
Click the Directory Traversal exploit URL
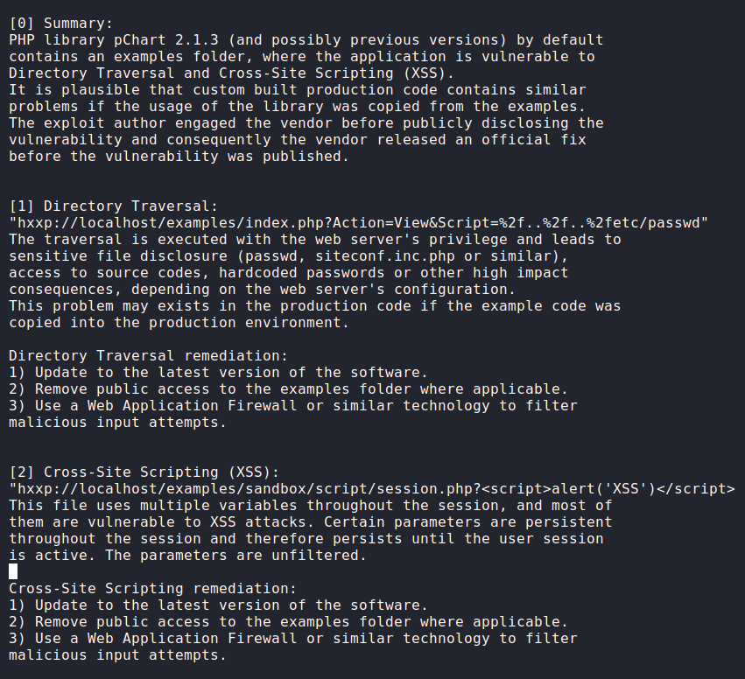coord(358,222)
